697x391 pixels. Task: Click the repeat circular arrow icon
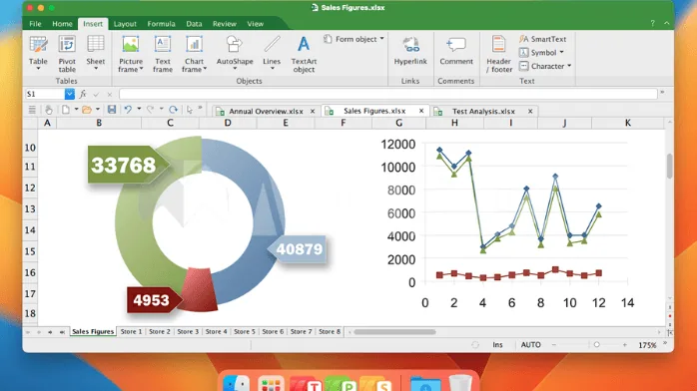pos(174,109)
